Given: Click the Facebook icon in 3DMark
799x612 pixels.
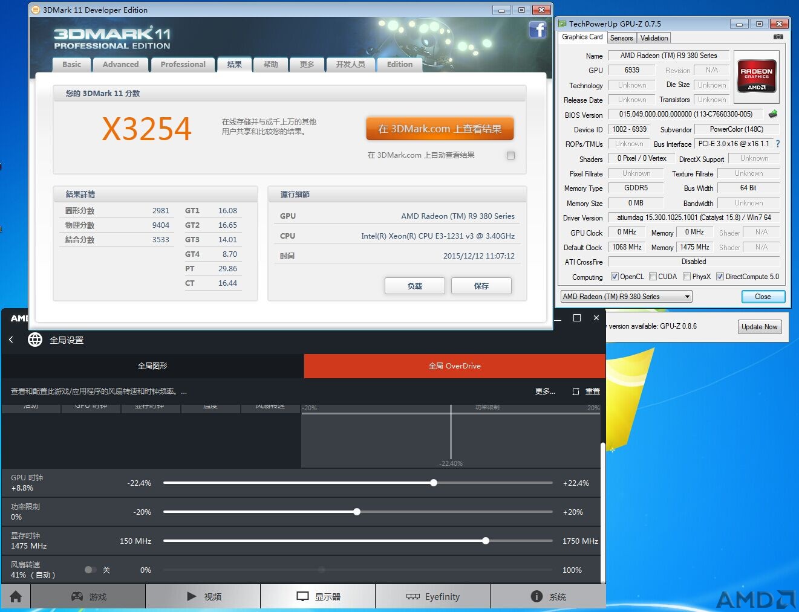Looking at the screenshot, I should point(537,30).
